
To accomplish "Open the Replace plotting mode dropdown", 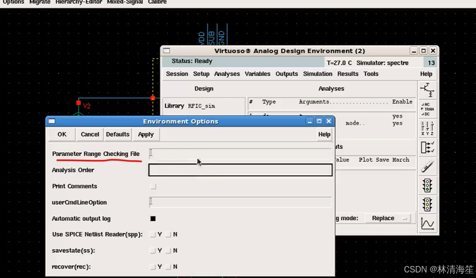I will click(x=388, y=218).
